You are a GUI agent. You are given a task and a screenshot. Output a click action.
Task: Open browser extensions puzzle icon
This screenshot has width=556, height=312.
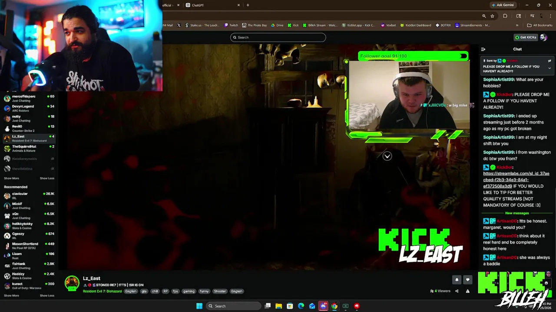505,16
